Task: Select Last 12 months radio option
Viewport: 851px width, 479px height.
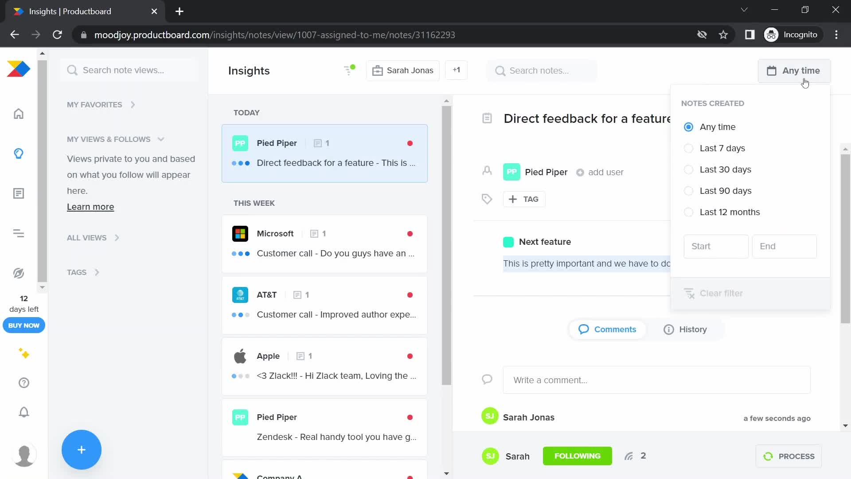Action: 688,212
